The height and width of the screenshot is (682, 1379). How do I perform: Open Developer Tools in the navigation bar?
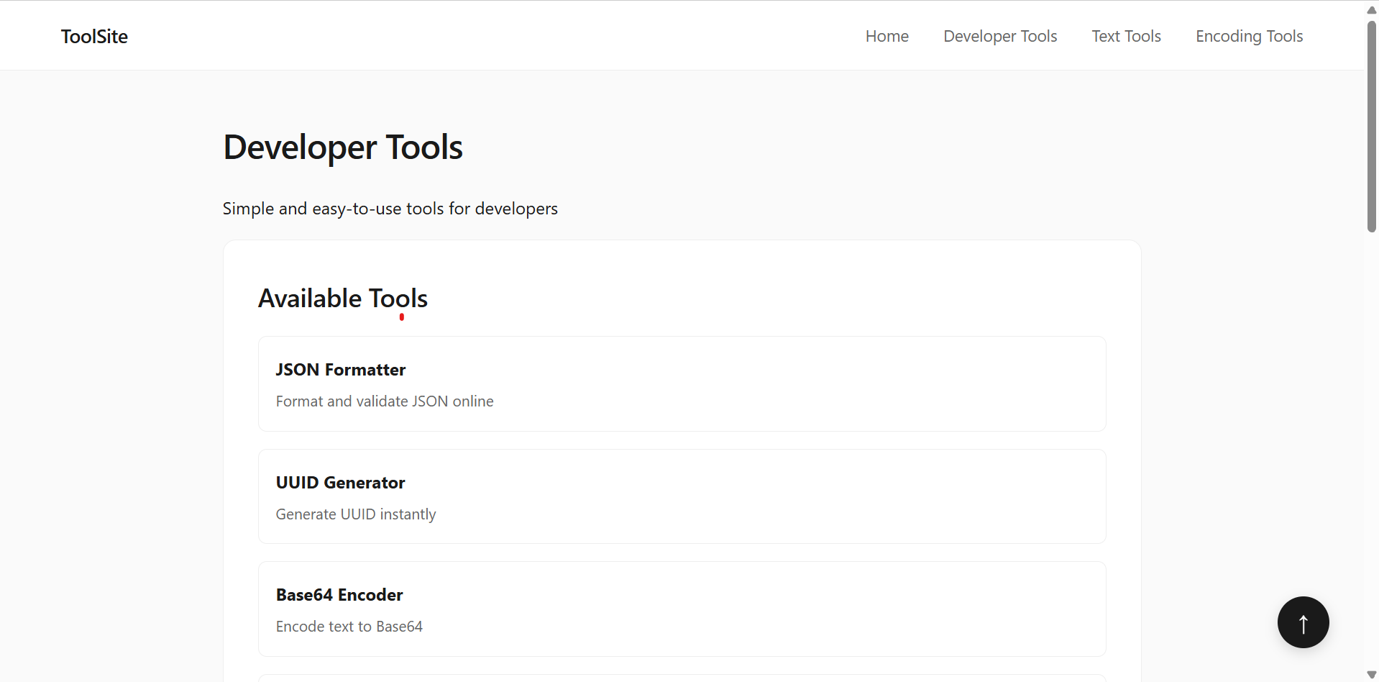999,37
